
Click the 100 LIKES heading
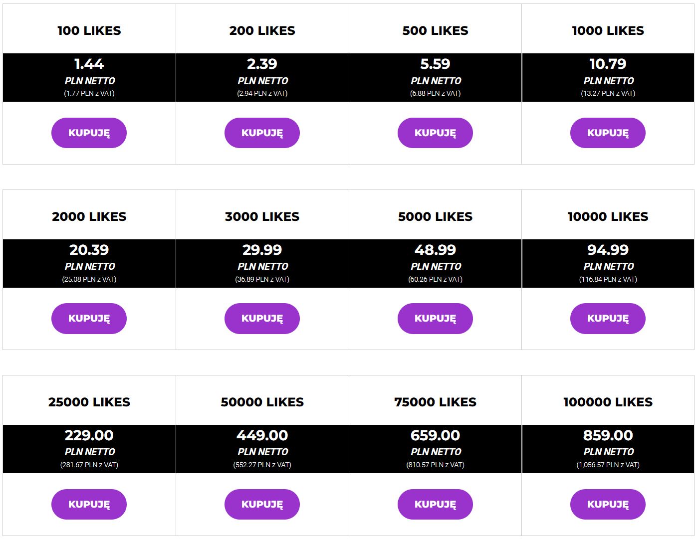click(89, 30)
